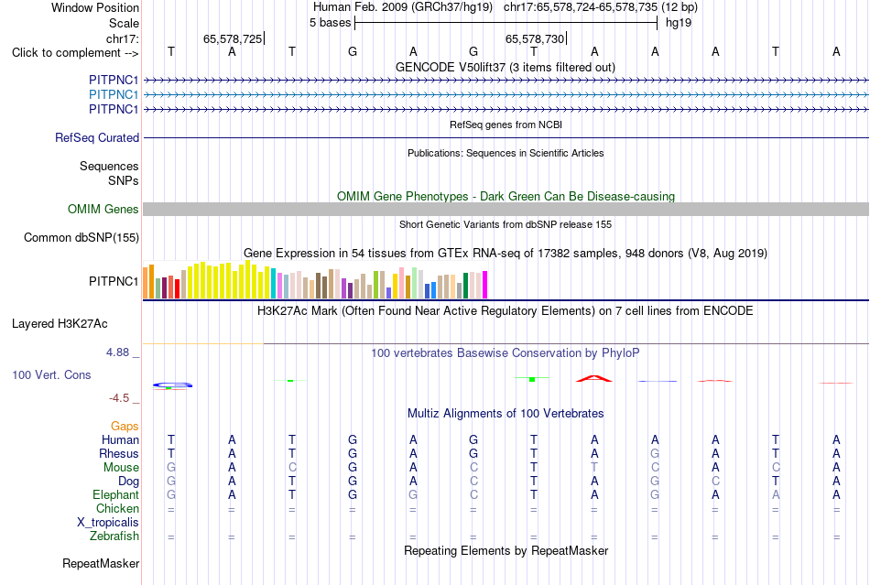Click the RepeatMasker track label

101,563
